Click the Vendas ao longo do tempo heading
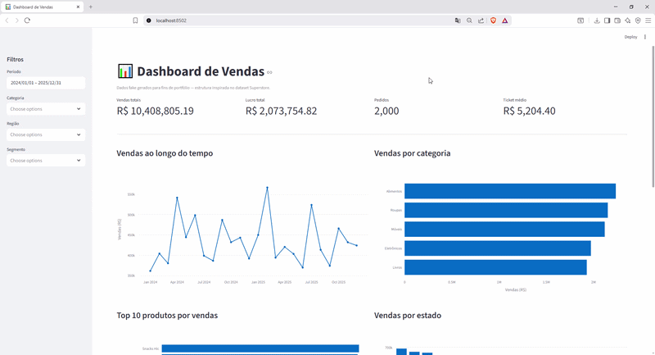Viewport: 655px width, 355px height. (x=165, y=153)
